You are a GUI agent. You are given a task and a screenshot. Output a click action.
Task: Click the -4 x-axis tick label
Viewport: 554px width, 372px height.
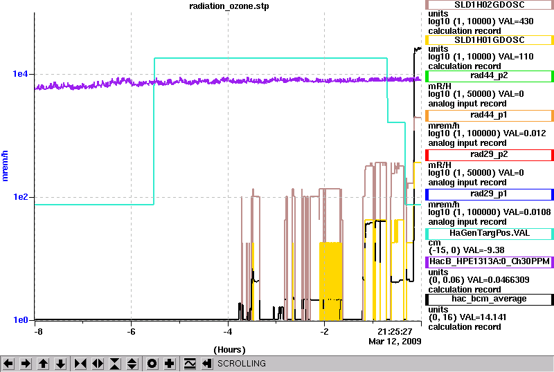coord(228,332)
